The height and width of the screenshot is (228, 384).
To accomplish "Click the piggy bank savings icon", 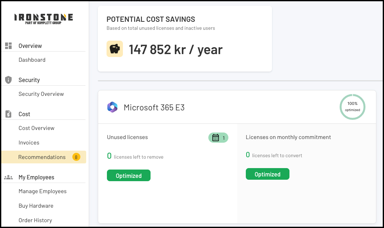I will (x=115, y=49).
